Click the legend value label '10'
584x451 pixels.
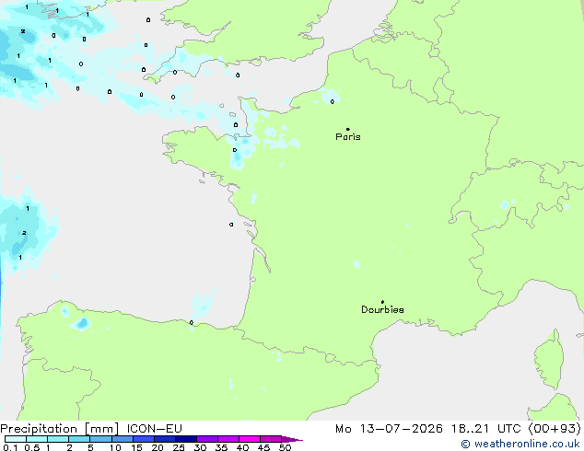click(x=115, y=447)
